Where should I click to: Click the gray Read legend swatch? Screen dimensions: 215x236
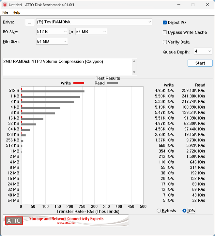click(x=113, y=83)
